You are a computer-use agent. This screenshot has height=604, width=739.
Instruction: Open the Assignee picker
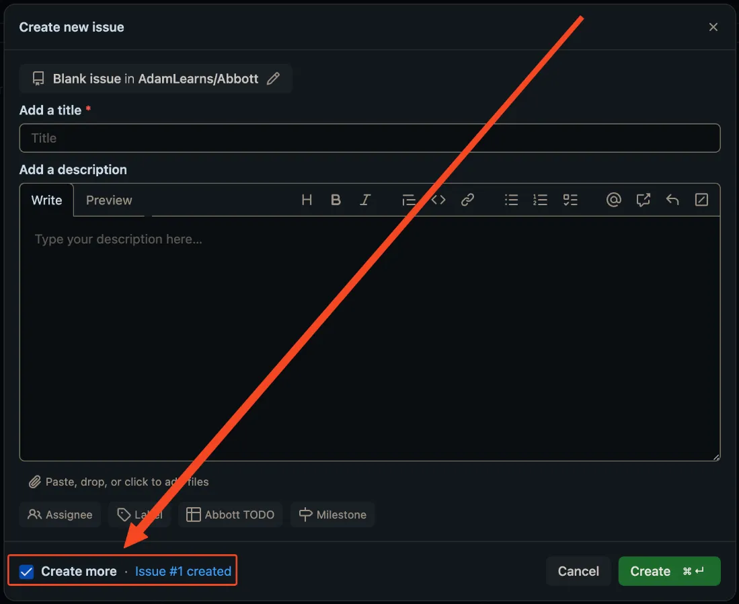60,515
